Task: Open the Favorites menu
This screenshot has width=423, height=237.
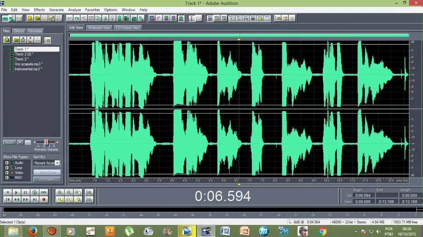Action: (x=93, y=10)
